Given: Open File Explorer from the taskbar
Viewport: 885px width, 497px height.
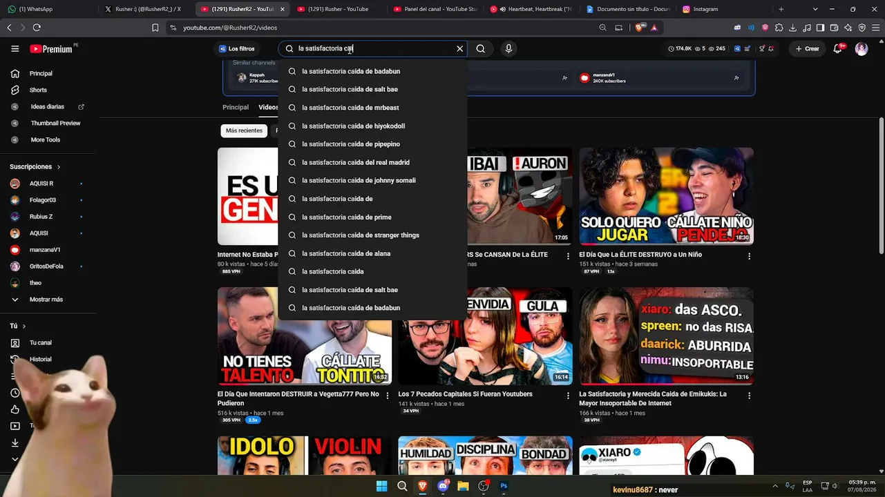Looking at the screenshot, I should pyautogui.click(x=464, y=486).
